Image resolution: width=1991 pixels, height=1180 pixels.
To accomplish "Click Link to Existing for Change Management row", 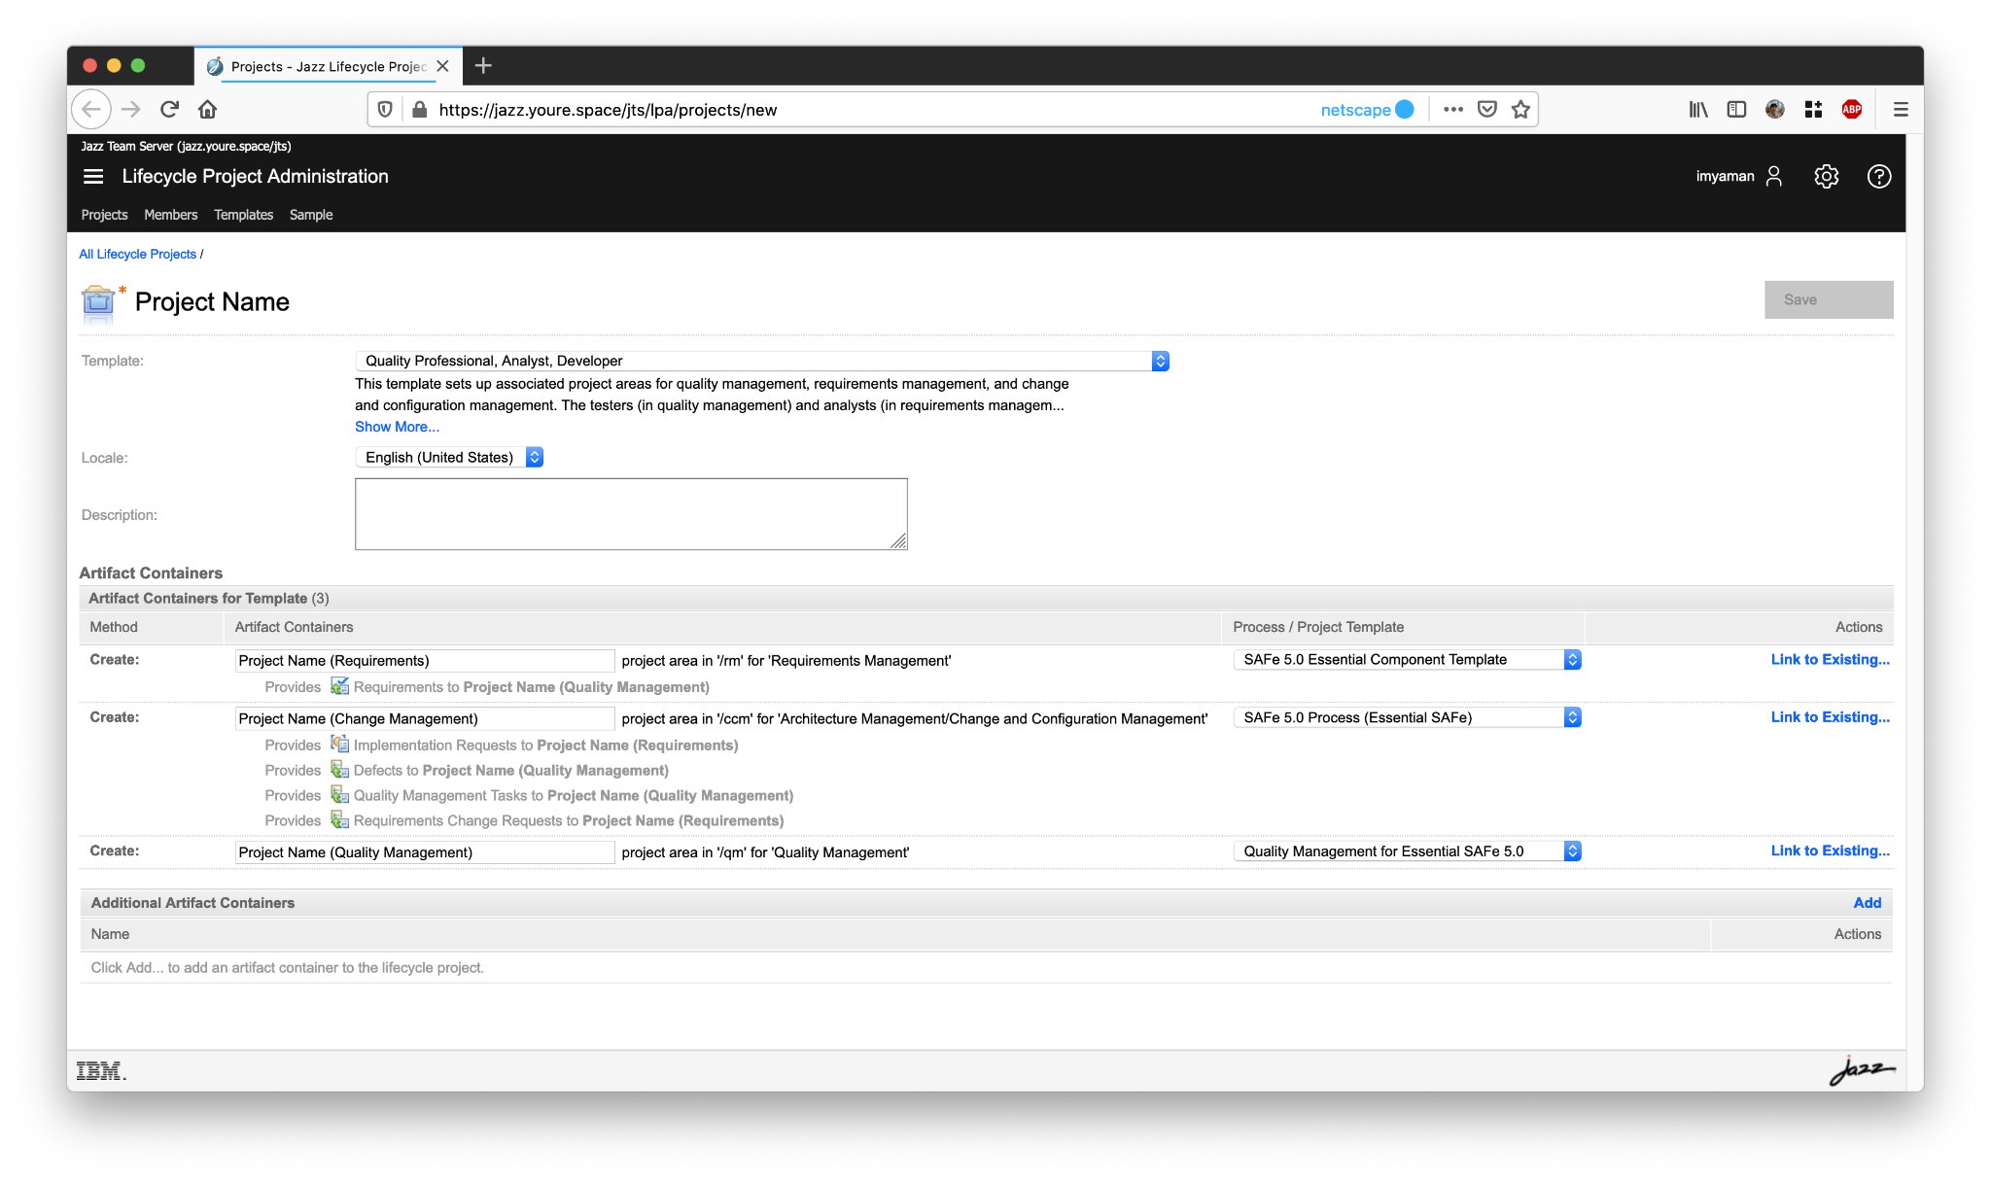I will click(x=1830, y=717).
